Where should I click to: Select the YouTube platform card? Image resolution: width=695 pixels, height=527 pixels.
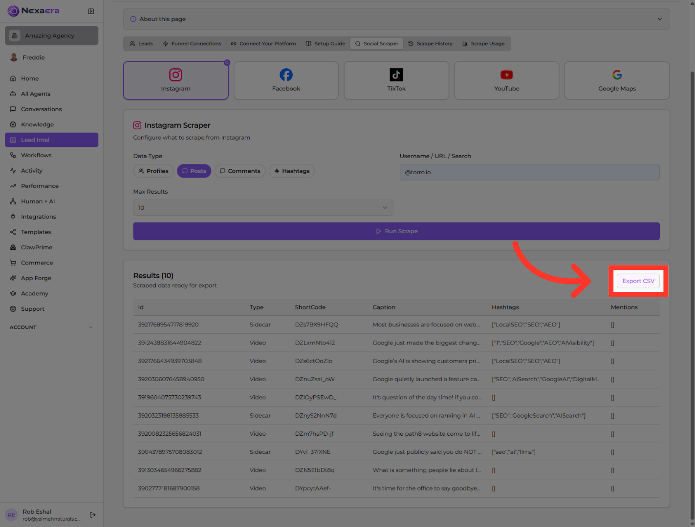507,81
